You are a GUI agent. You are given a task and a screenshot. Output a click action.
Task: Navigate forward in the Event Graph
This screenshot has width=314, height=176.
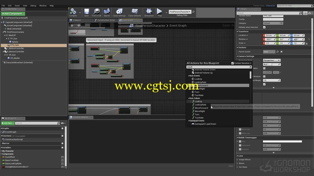pyautogui.click(x=79, y=25)
